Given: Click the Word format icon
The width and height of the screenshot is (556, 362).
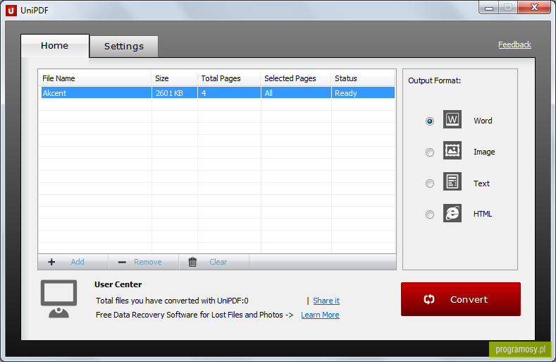Looking at the screenshot, I should click(452, 119).
